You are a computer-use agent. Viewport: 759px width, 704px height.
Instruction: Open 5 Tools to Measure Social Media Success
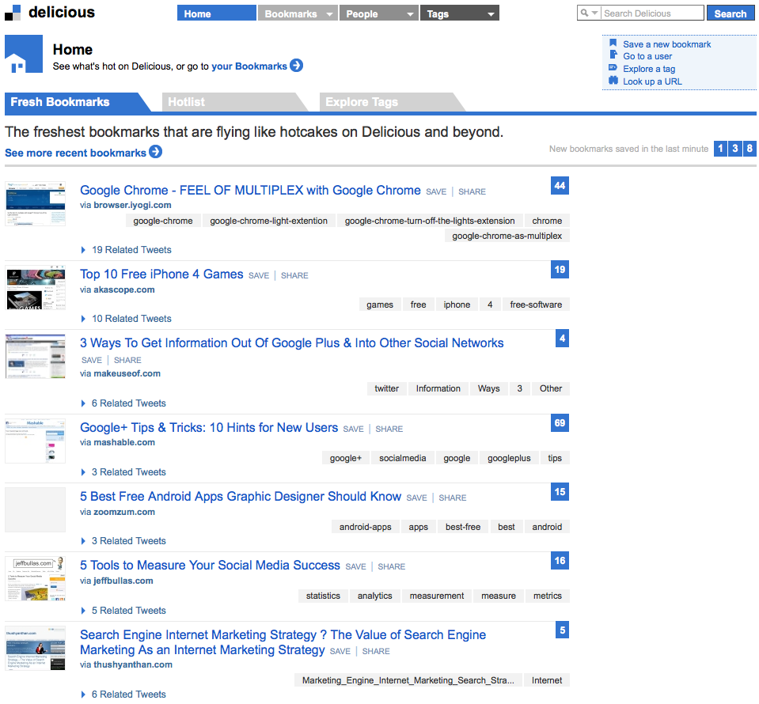point(210,565)
